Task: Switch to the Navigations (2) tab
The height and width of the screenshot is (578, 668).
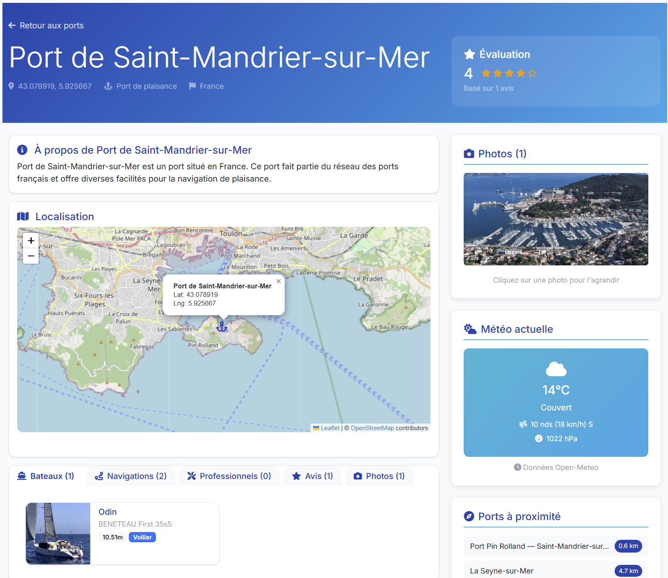Action: 130,476
